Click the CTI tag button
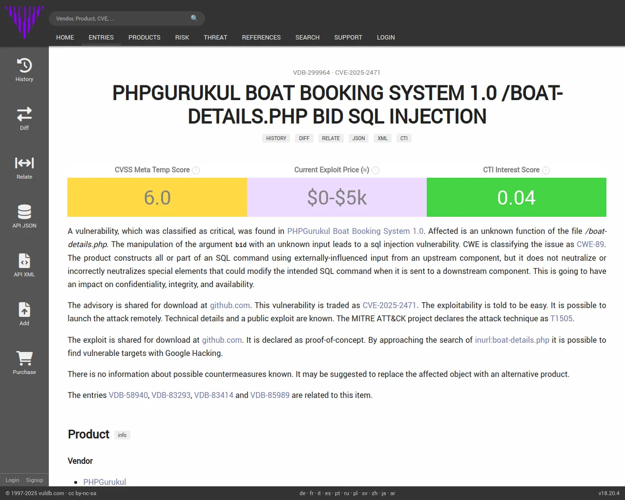This screenshot has width=625, height=500. point(404,138)
